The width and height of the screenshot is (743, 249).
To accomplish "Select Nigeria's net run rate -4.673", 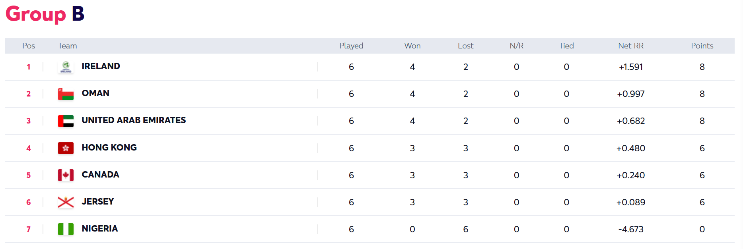I will point(630,230).
